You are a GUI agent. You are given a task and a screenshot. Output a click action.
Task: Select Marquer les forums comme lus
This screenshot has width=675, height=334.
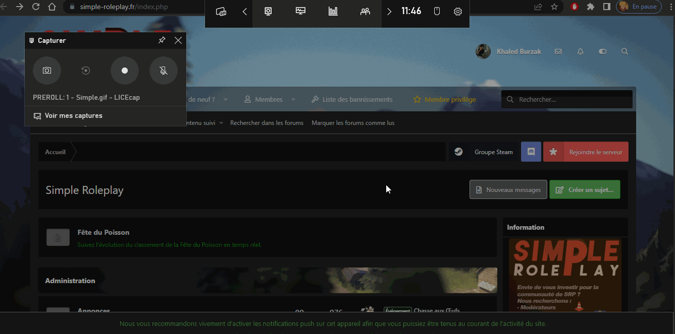pyautogui.click(x=353, y=123)
